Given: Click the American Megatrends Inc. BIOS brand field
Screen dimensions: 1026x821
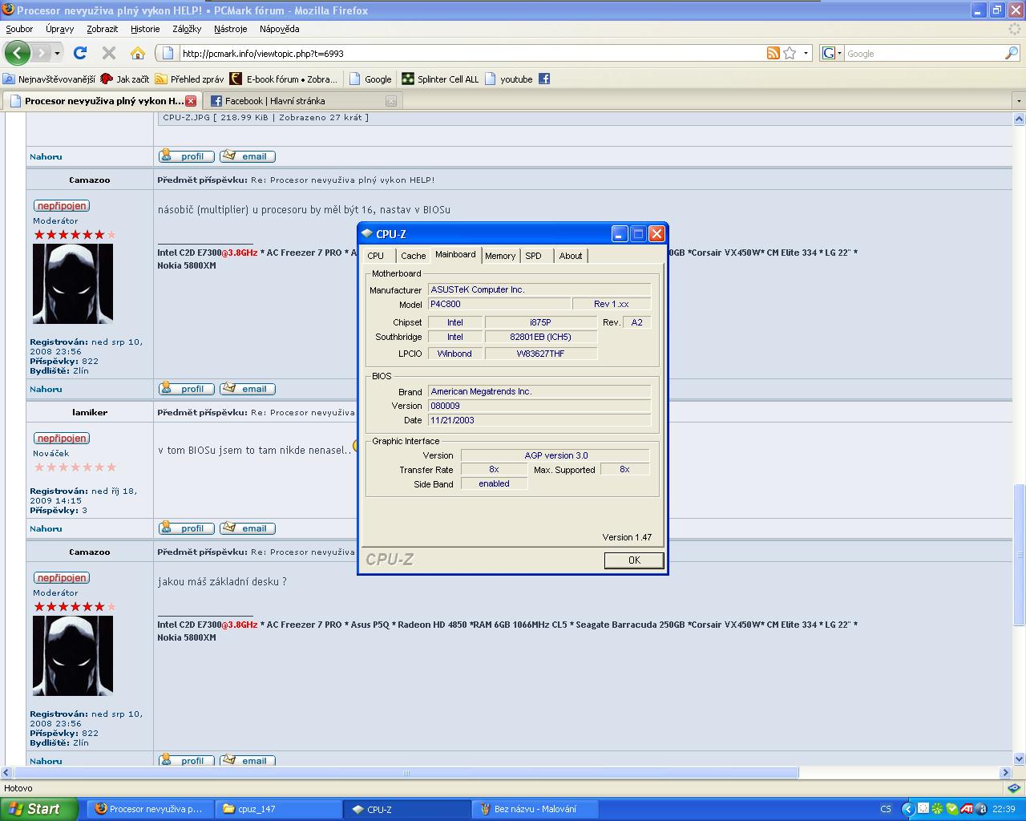Looking at the screenshot, I should 539,391.
